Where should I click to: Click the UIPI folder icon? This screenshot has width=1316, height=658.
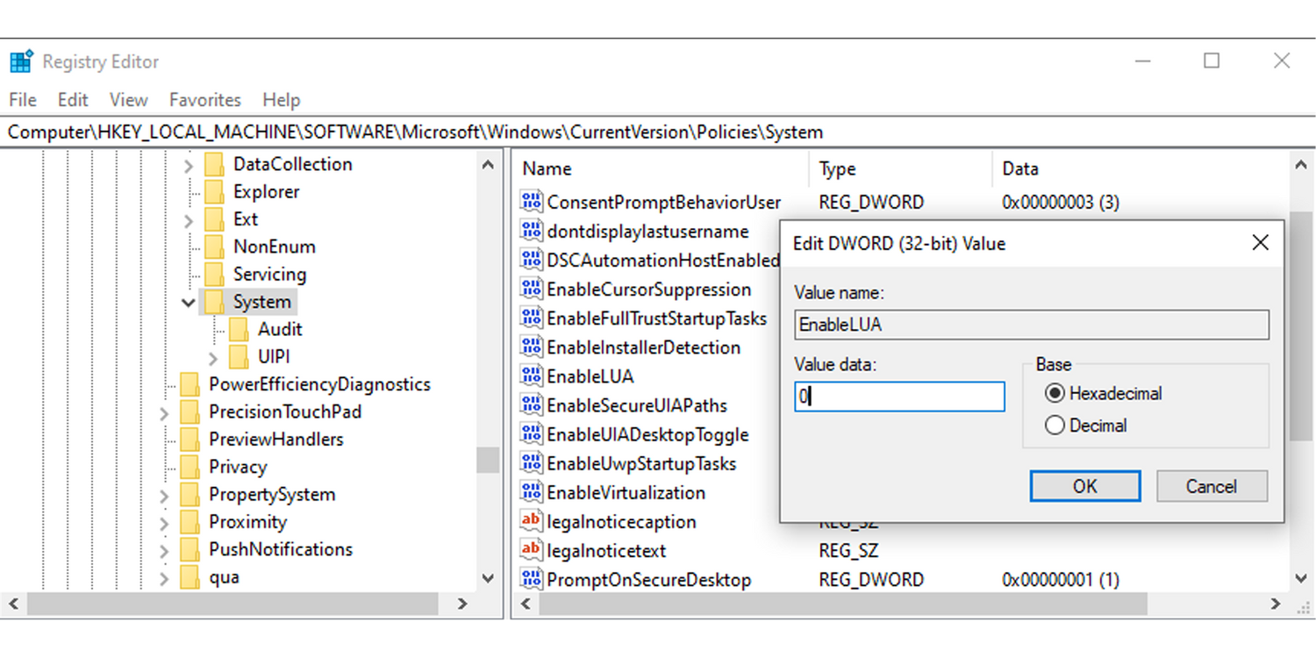point(239,357)
